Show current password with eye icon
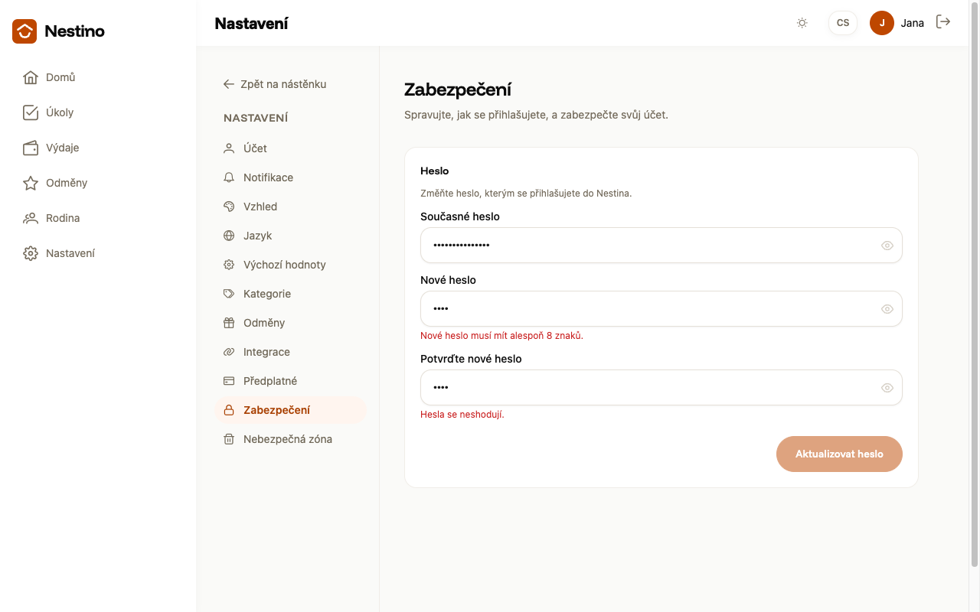The image size is (980, 612). click(x=887, y=246)
